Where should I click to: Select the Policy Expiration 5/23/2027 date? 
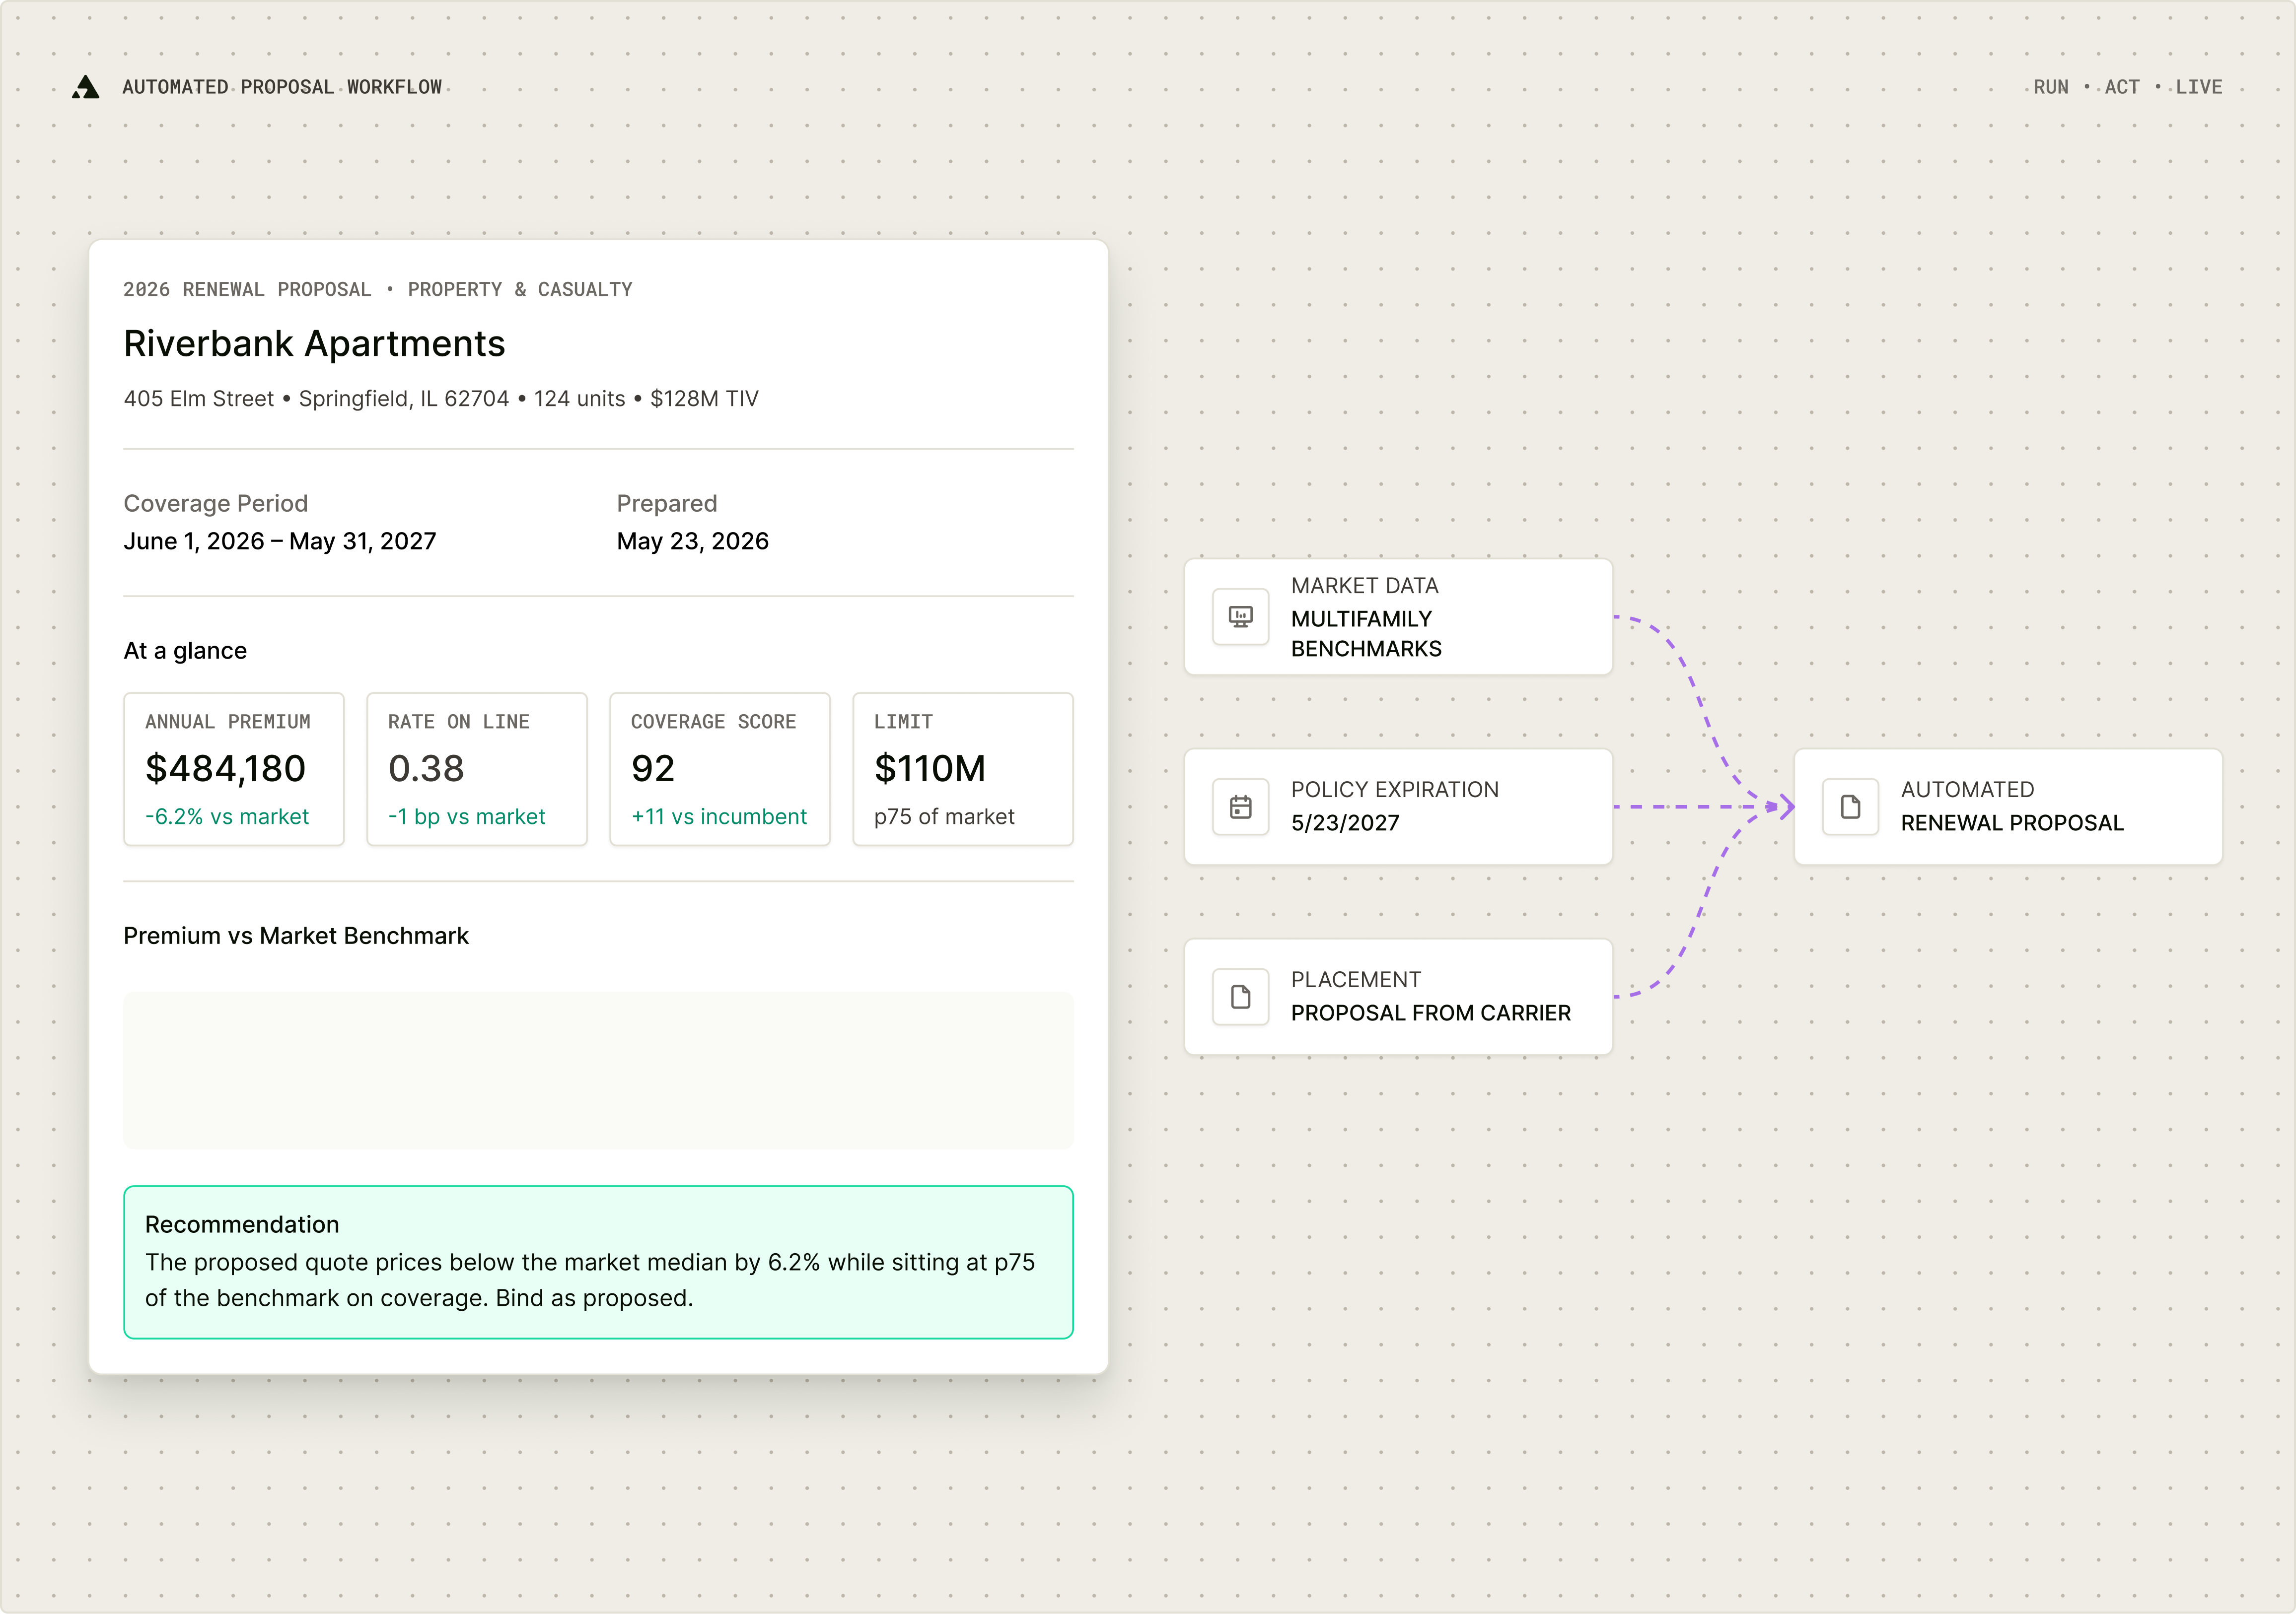point(1345,822)
